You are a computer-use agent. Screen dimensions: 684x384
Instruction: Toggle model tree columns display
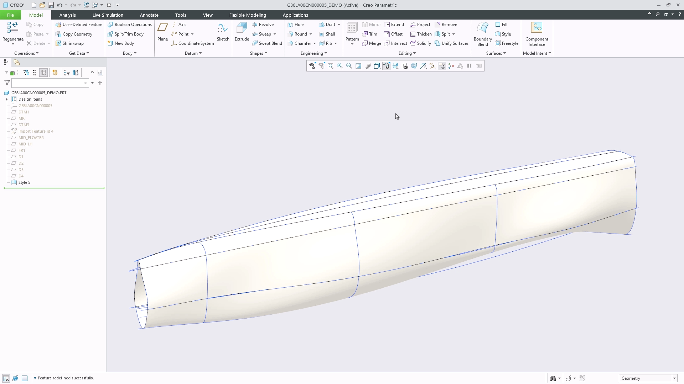43,73
